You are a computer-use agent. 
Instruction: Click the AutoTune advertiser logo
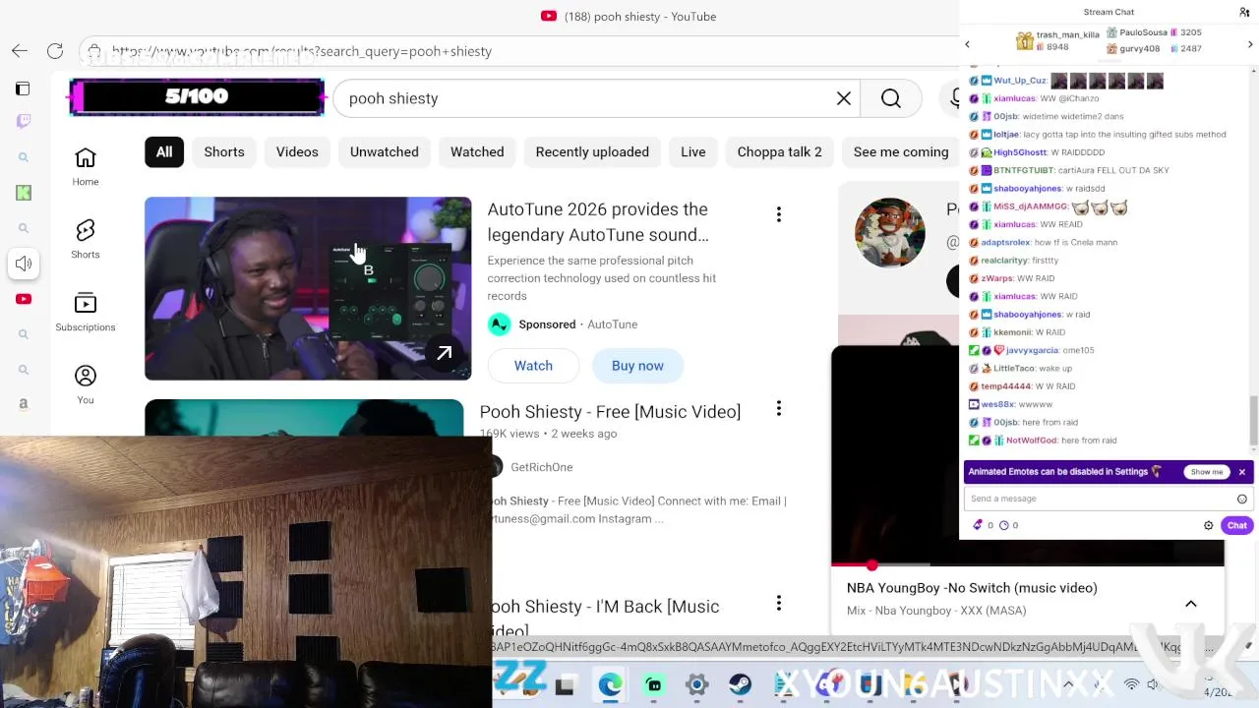pyautogui.click(x=500, y=324)
